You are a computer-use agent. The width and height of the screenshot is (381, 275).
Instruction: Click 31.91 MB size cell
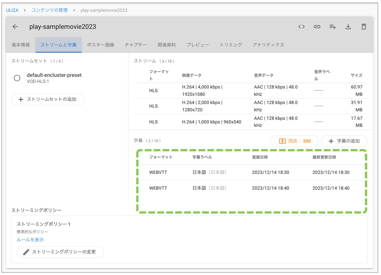pyautogui.click(x=357, y=106)
